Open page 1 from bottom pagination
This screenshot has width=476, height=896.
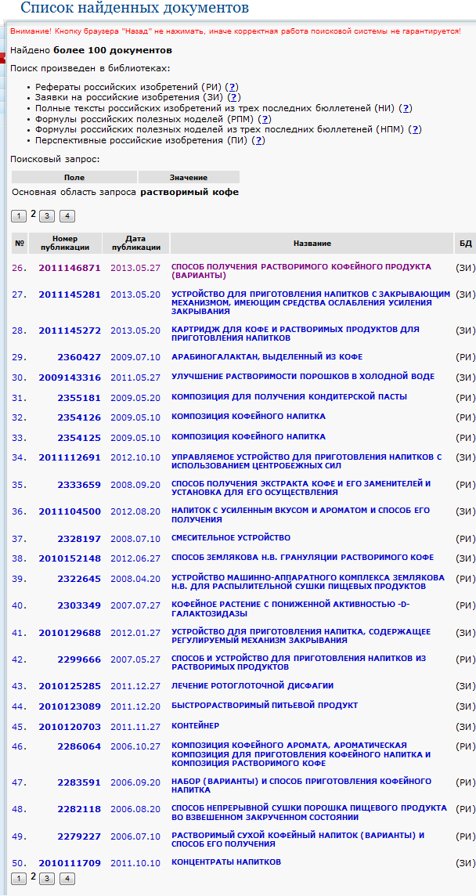tap(19, 879)
